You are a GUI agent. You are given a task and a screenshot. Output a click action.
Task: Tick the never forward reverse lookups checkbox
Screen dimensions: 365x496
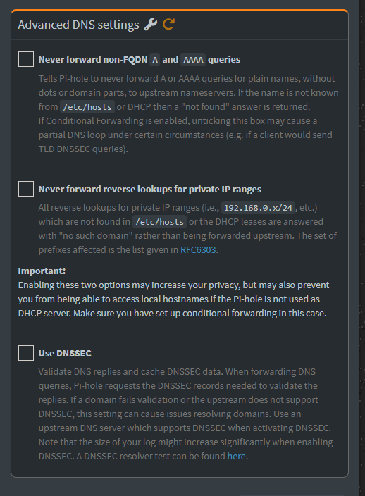[x=26, y=189]
